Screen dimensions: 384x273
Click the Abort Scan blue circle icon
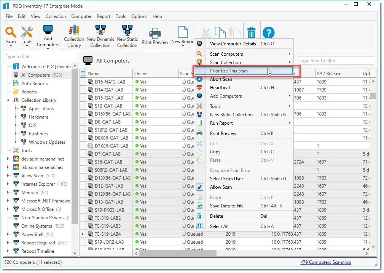199,79
